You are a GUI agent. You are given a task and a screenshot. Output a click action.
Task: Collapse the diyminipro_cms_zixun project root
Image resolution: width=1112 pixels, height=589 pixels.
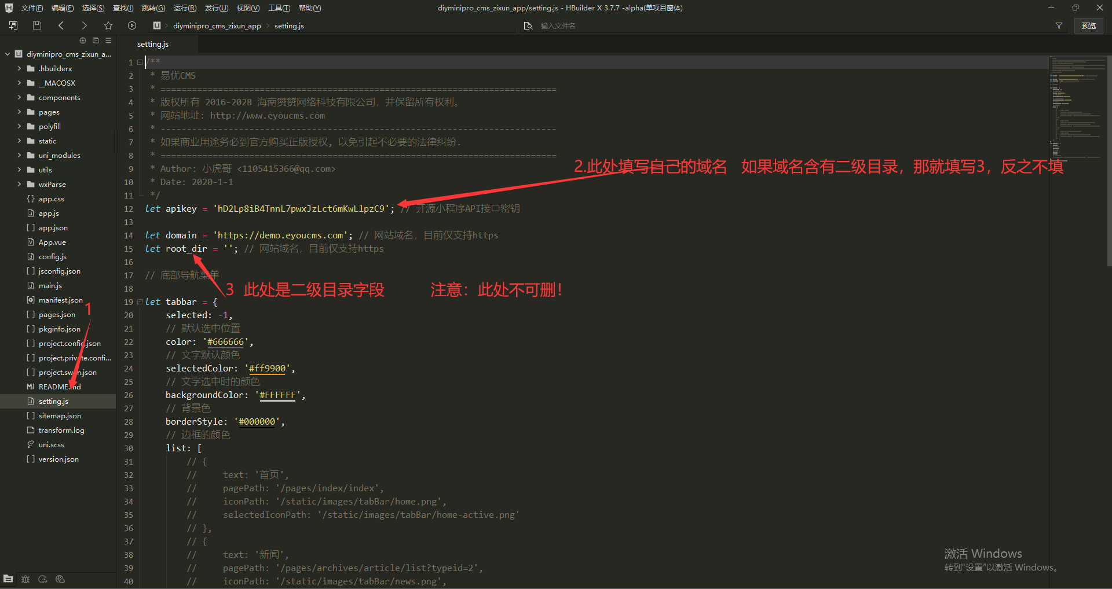point(6,53)
